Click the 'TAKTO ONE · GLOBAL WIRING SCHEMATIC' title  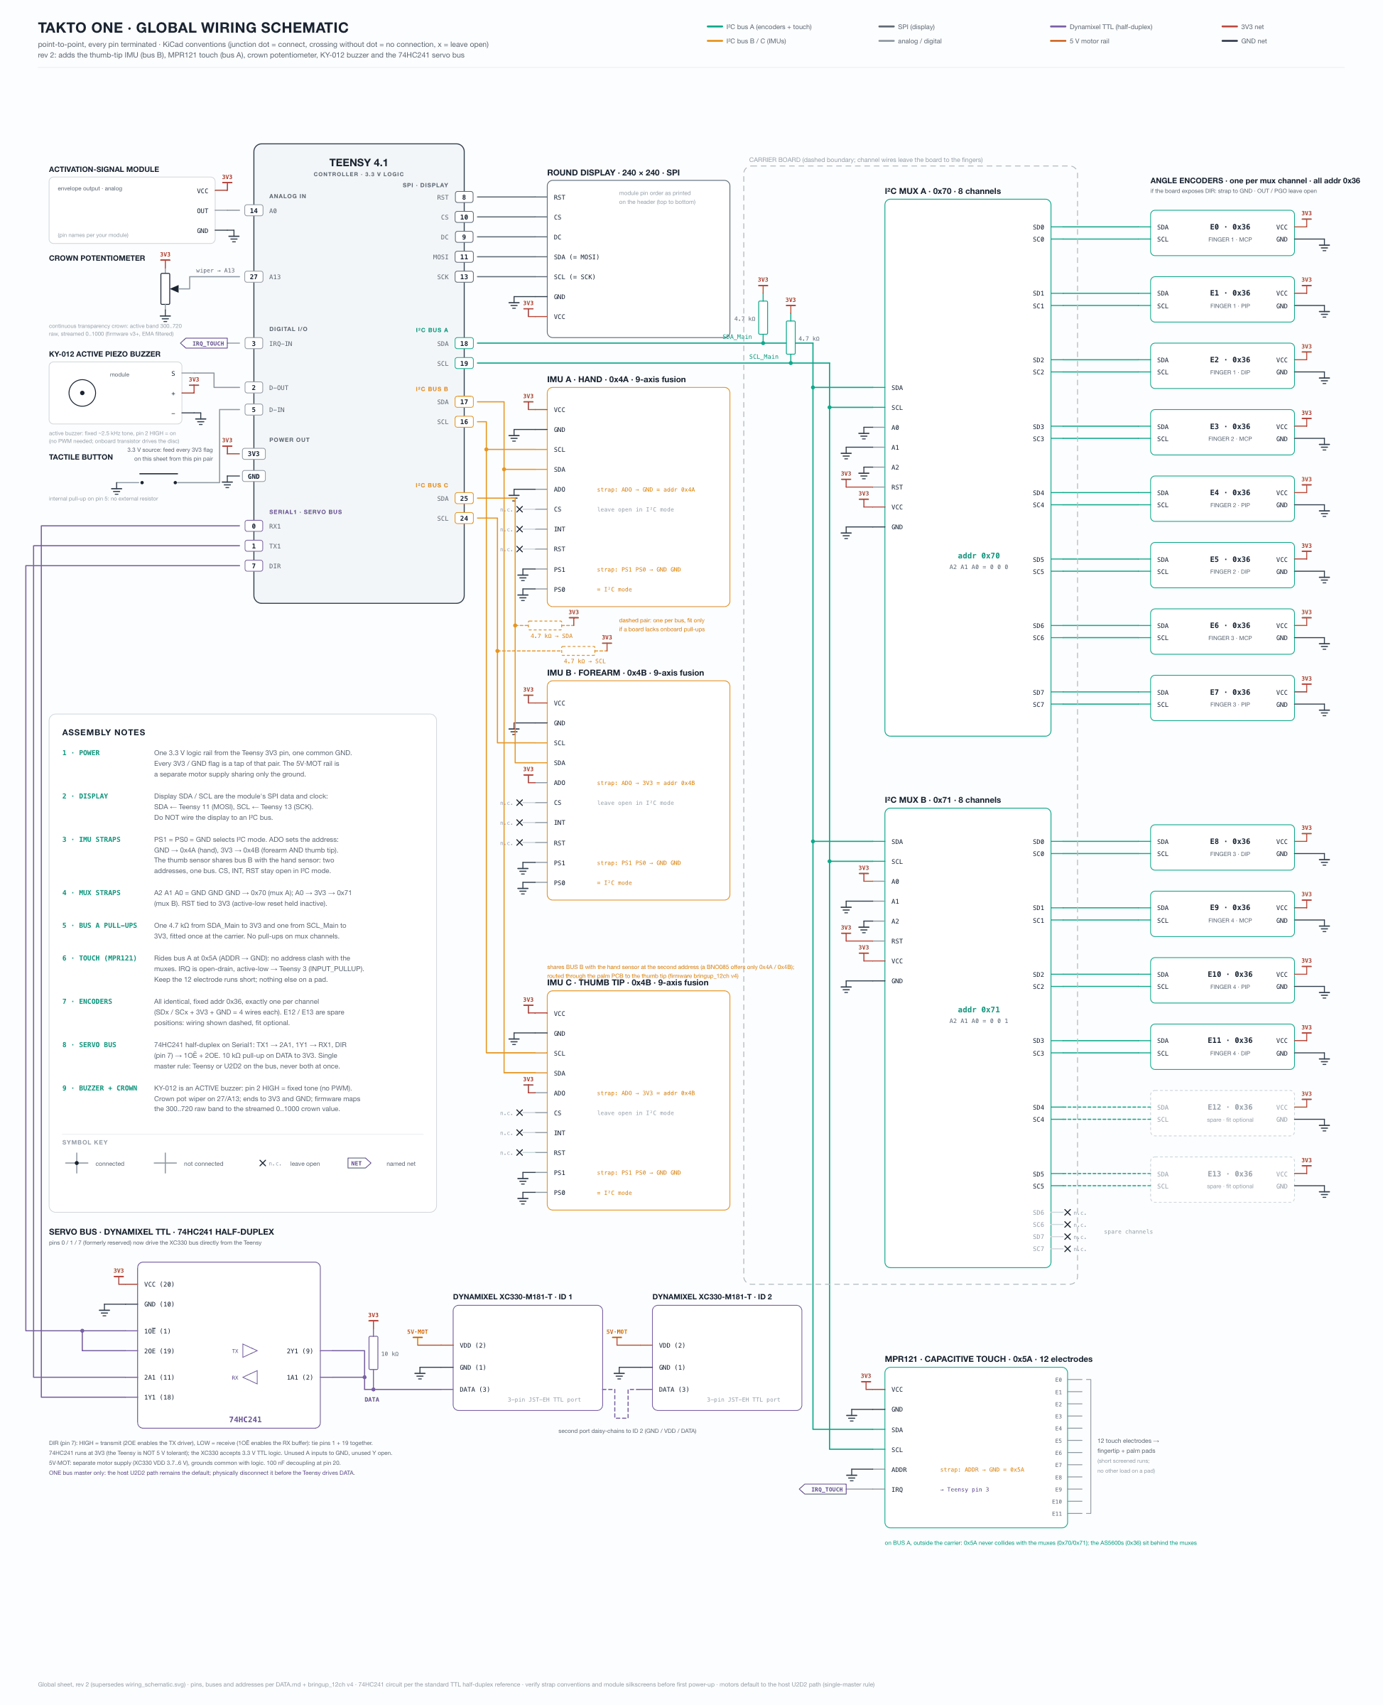[x=192, y=28]
